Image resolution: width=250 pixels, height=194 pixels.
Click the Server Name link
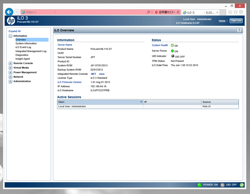click(65, 45)
